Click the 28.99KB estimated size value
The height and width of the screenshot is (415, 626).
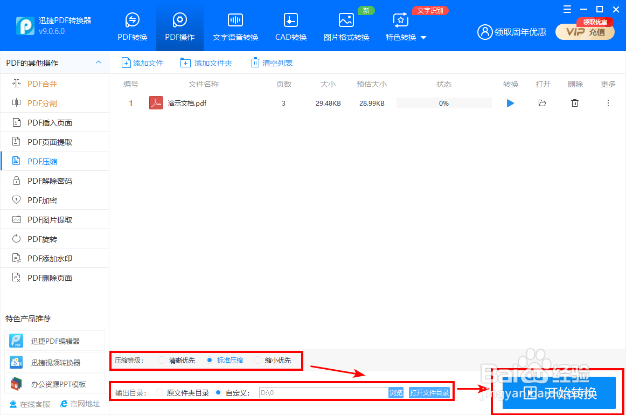tap(372, 103)
